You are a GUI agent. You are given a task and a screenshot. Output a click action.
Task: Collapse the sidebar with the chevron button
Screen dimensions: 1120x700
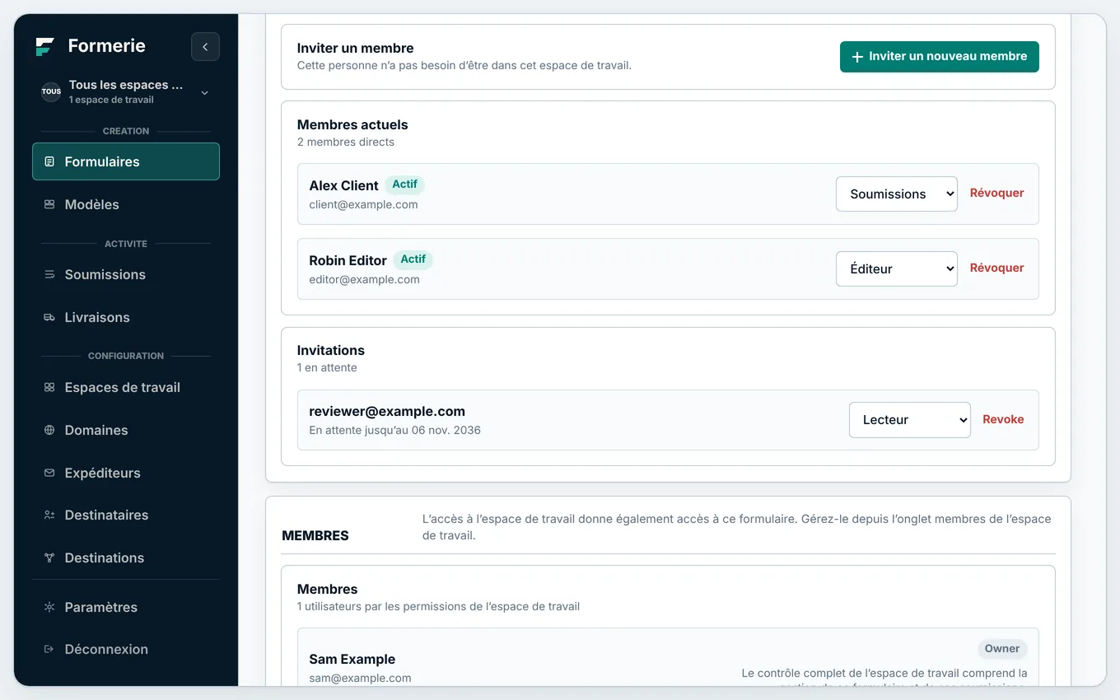pyautogui.click(x=205, y=47)
